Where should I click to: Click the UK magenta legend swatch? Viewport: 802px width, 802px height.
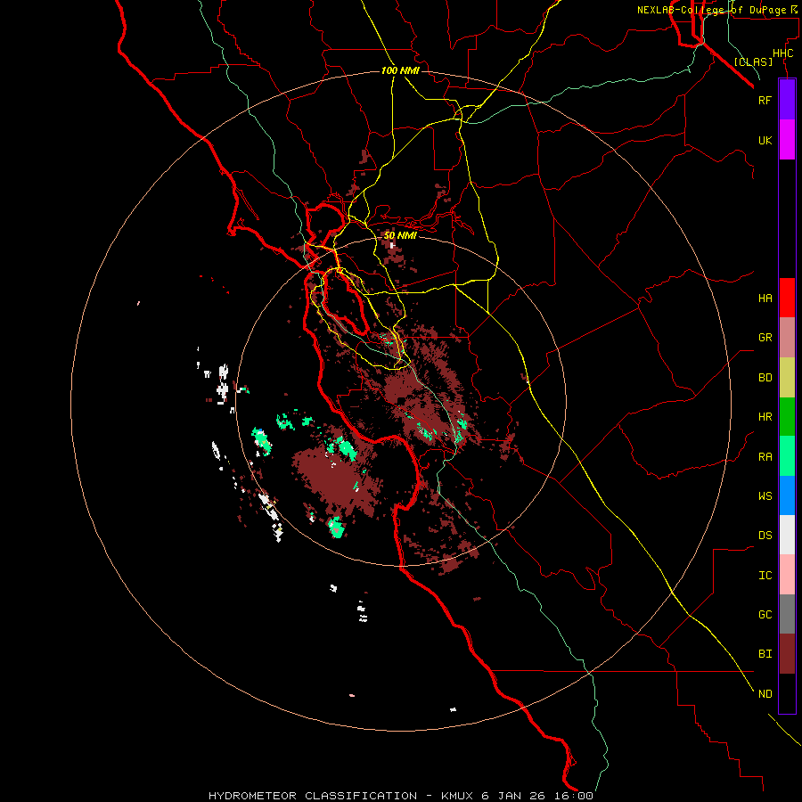tap(787, 140)
